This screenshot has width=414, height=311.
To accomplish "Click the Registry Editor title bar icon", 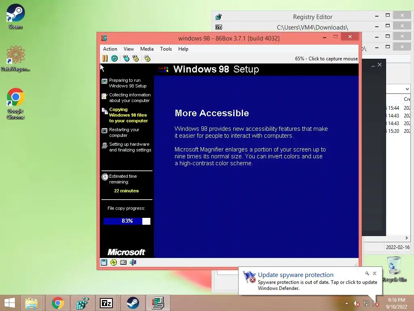I will click(219, 17).
